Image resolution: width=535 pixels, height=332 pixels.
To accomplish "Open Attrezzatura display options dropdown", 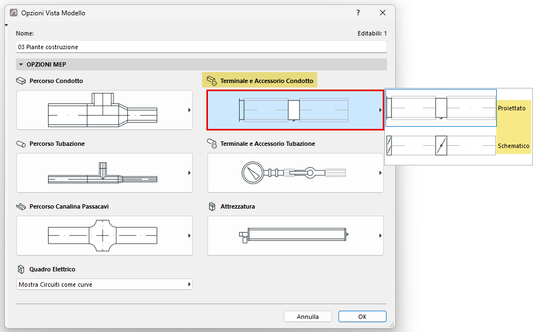I will (295, 235).
